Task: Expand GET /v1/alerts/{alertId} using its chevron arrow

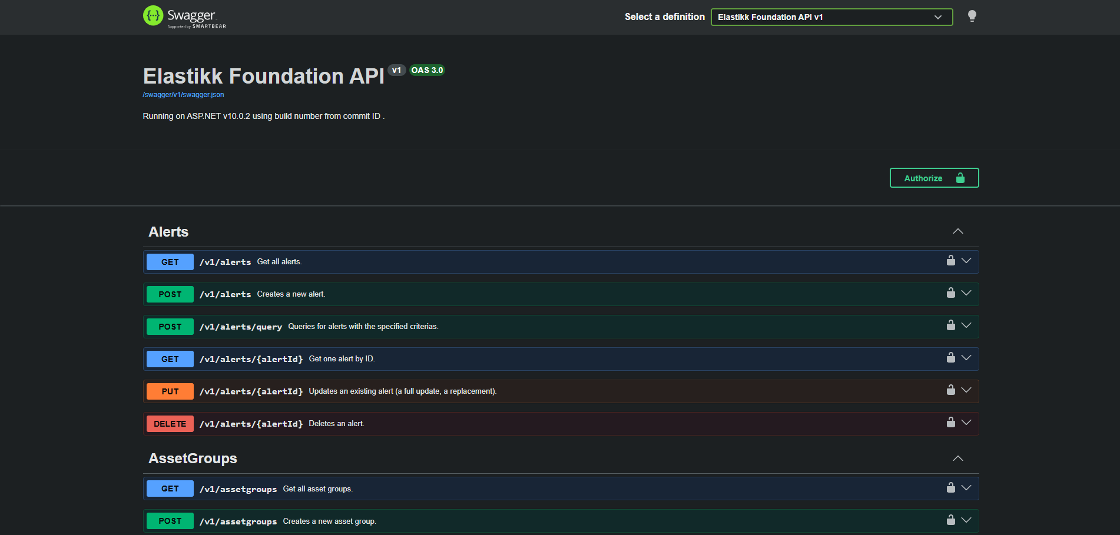Action: [966, 358]
